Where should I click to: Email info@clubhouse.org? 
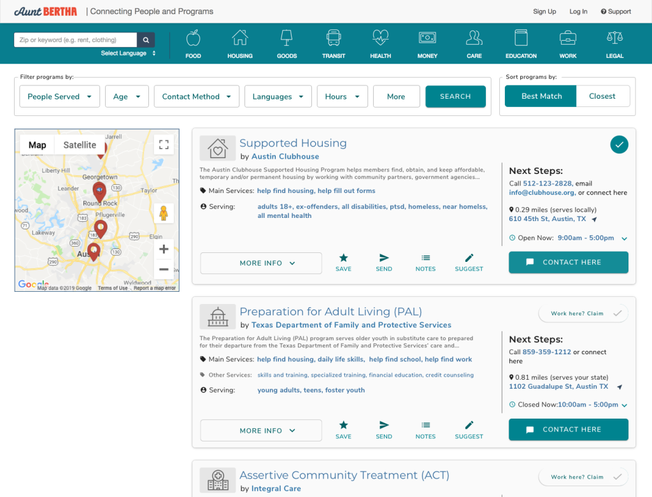tap(542, 192)
